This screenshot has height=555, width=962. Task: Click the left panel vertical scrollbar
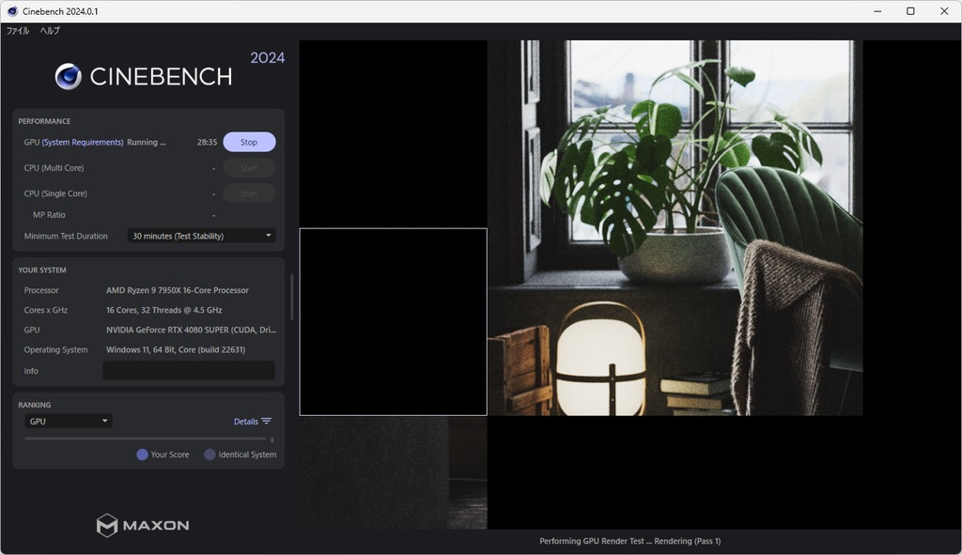292,297
